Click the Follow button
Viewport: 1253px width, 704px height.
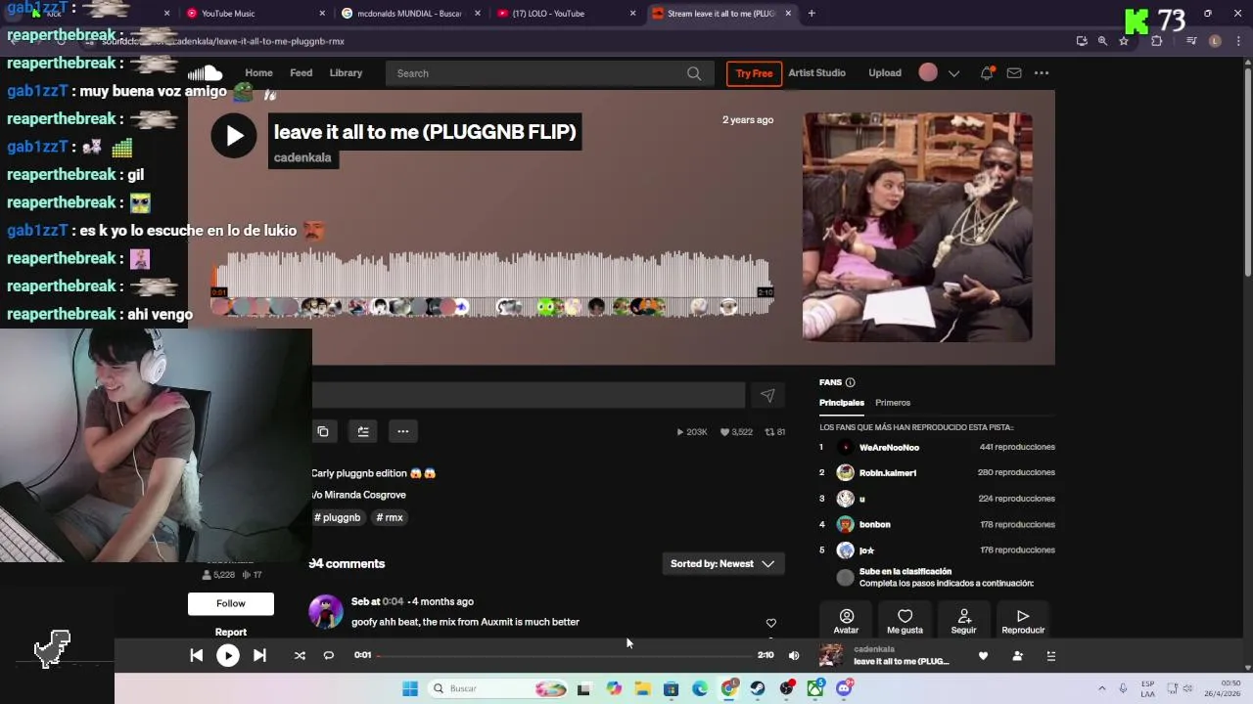point(231,603)
